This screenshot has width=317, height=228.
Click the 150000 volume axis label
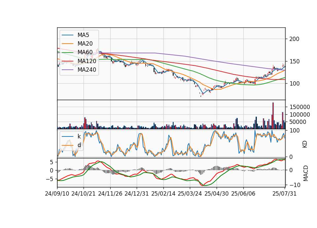coord(300,107)
